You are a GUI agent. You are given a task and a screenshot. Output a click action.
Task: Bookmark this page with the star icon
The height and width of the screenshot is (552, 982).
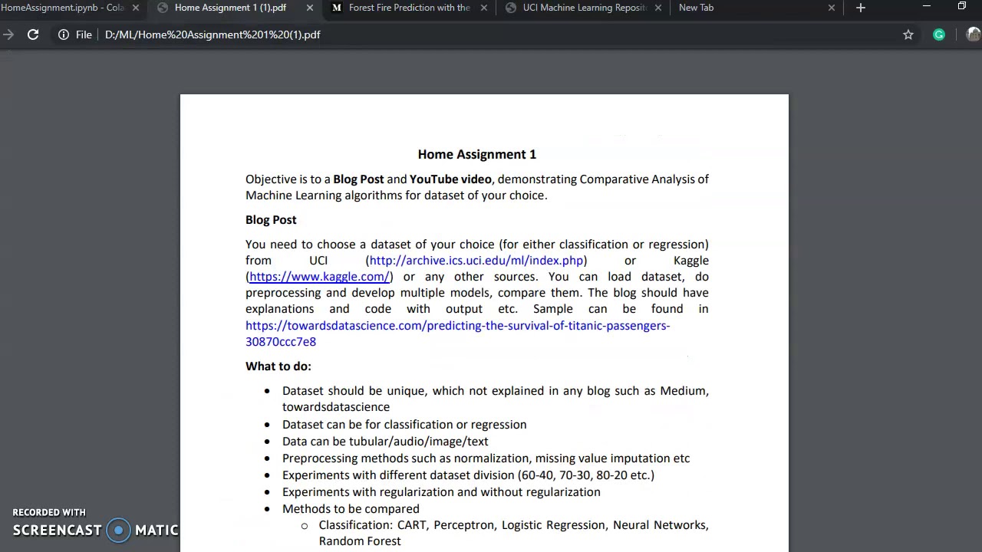tap(908, 34)
